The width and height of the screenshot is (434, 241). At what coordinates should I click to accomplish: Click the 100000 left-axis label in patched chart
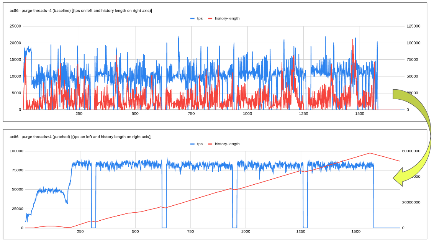coord(15,151)
